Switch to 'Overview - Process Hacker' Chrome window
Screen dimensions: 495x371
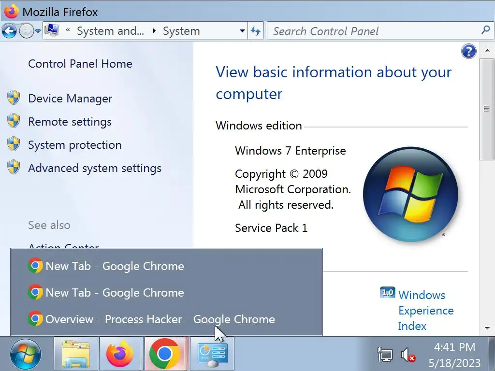coord(166,319)
